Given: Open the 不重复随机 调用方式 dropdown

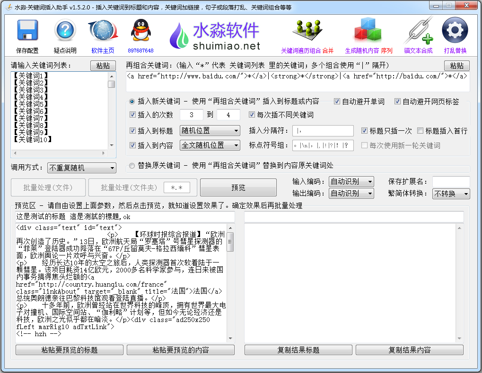Looking at the screenshot, I should [x=81, y=168].
